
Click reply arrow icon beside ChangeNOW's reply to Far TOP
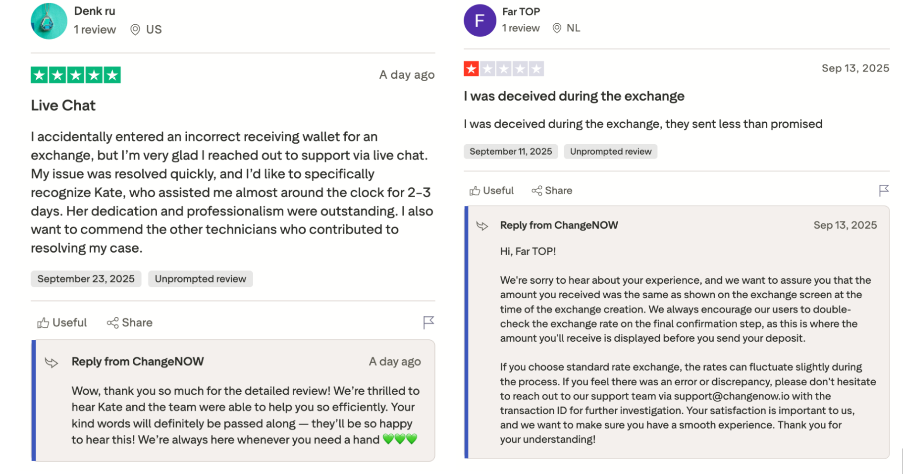pyautogui.click(x=482, y=226)
